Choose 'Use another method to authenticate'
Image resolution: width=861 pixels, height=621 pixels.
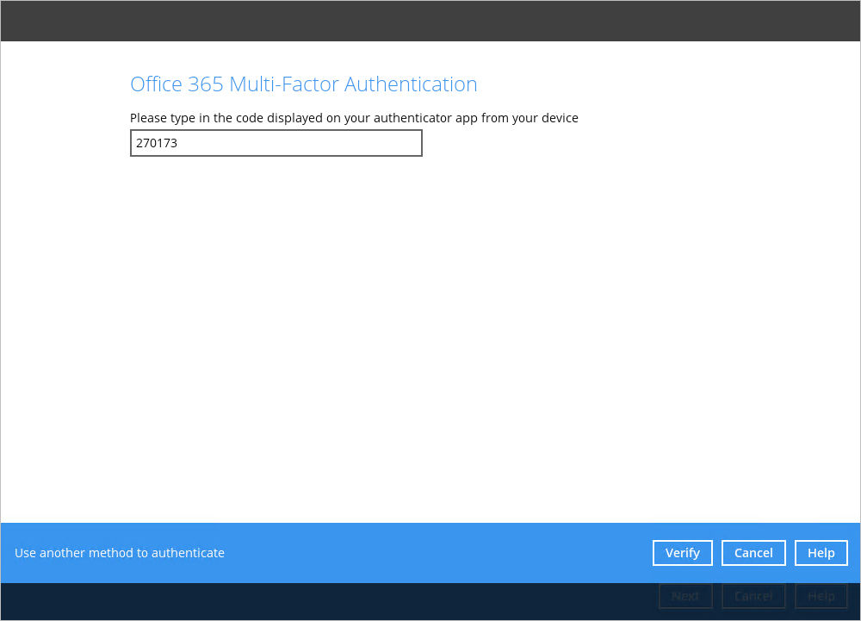tap(120, 553)
